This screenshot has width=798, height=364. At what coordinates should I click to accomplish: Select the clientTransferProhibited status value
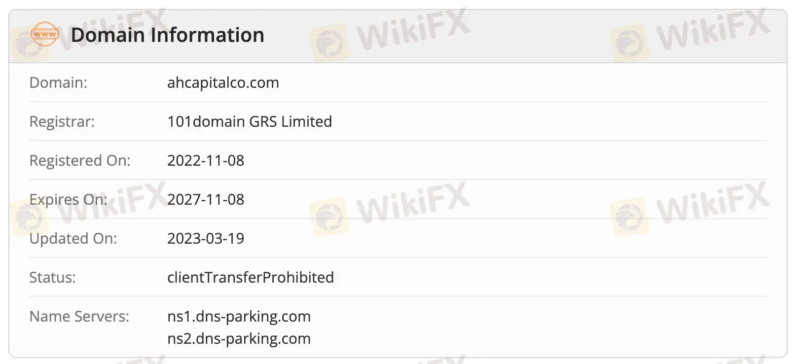point(250,277)
